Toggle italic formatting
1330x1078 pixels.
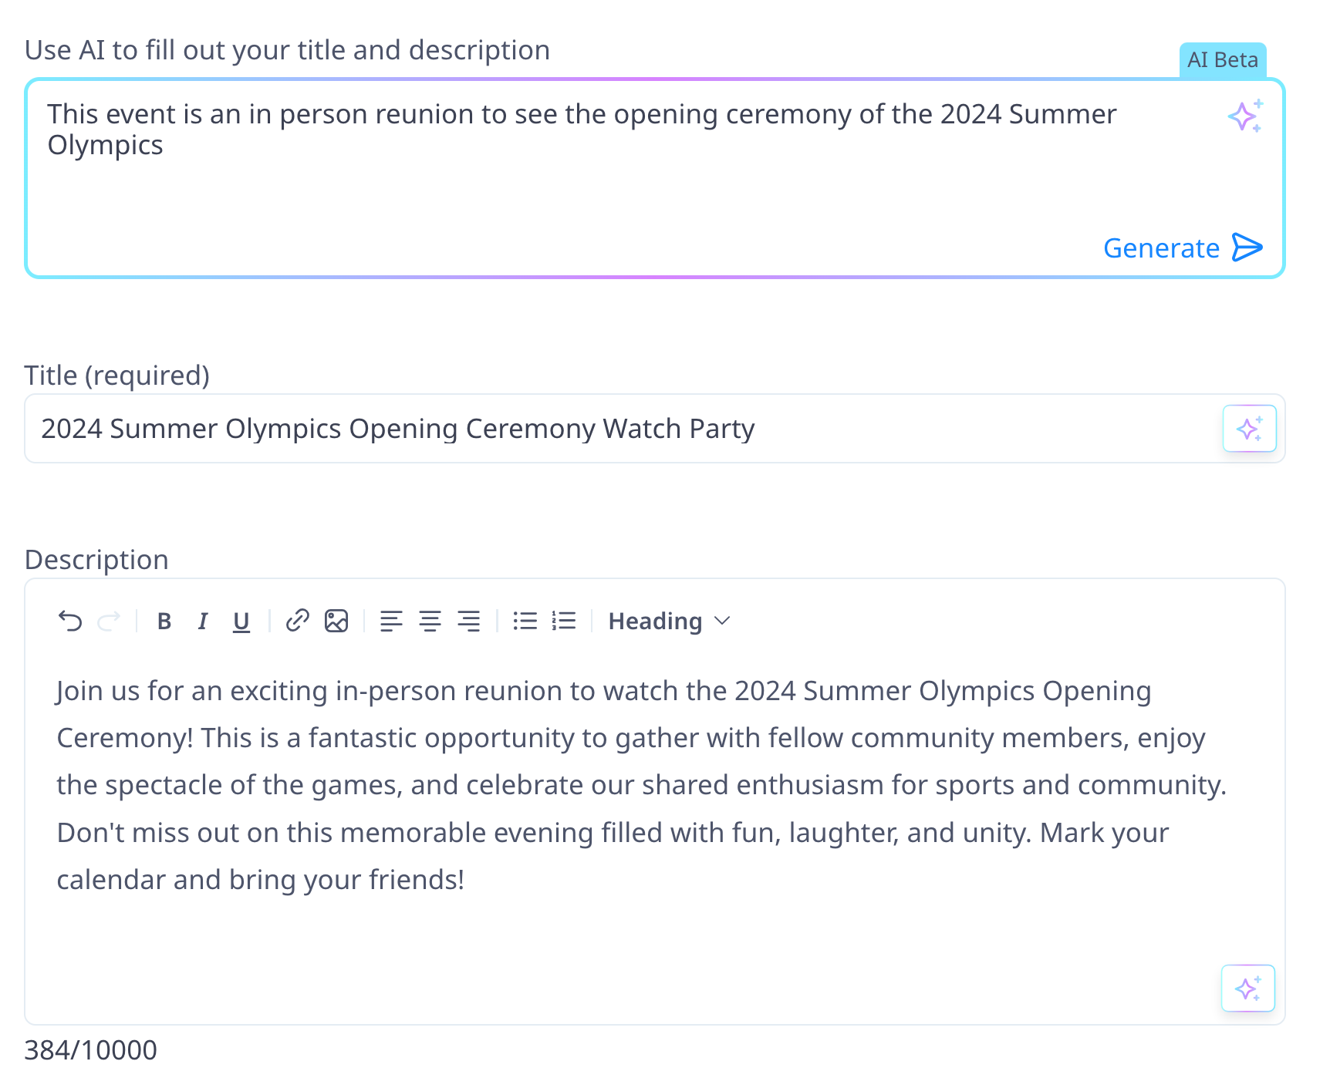[x=202, y=622]
